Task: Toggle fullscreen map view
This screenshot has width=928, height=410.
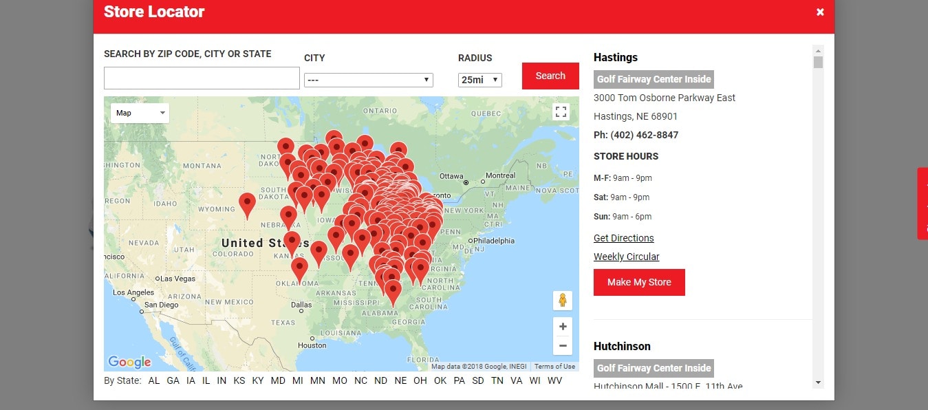Action: tap(561, 112)
